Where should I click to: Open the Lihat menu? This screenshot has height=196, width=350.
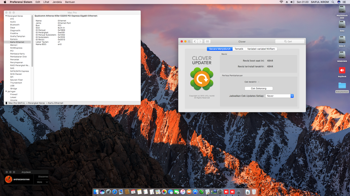point(46,2)
